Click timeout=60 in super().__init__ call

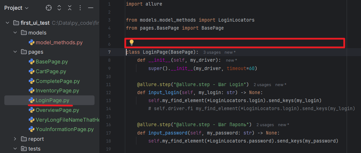coord(241,68)
